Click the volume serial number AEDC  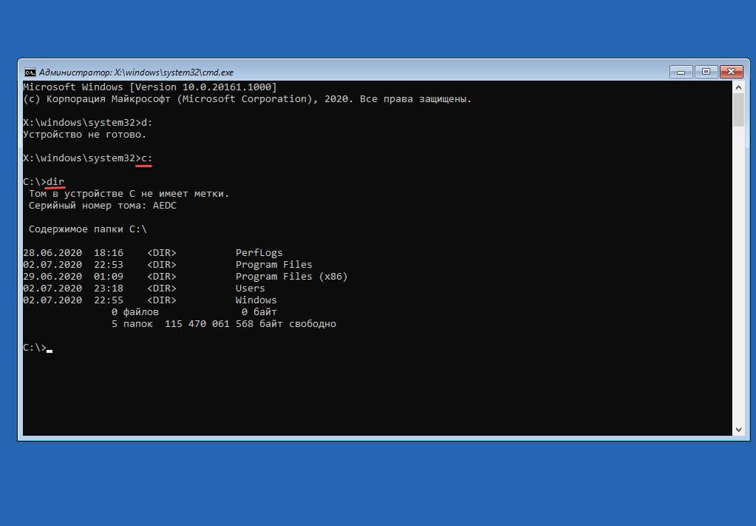(x=165, y=206)
